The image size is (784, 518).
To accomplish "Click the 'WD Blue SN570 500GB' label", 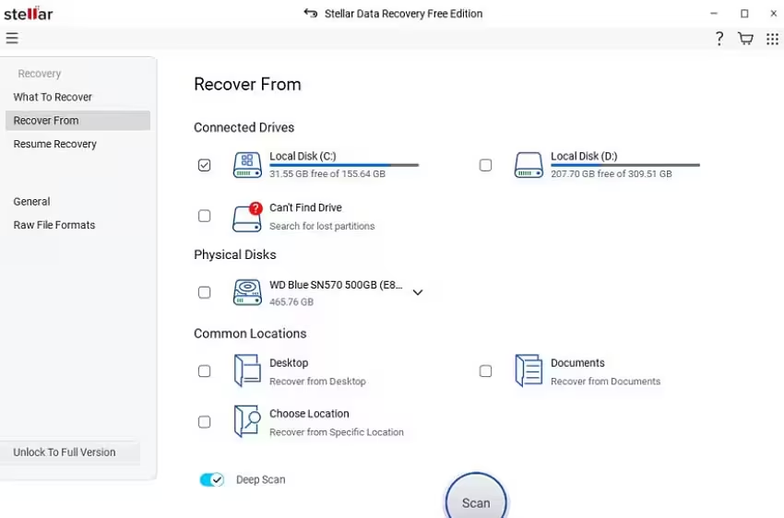I will point(336,285).
